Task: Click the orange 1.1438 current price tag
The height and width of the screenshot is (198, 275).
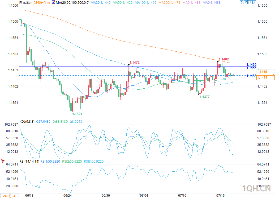Action: (265, 77)
